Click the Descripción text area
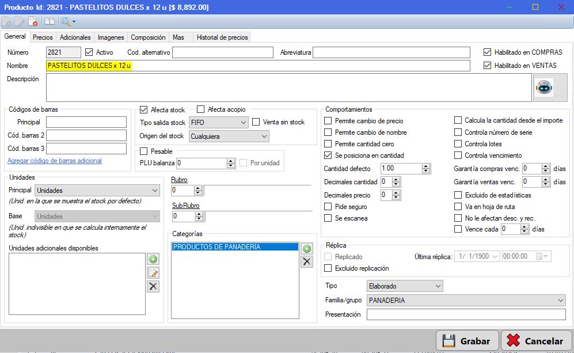The image size is (574, 353). point(289,88)
